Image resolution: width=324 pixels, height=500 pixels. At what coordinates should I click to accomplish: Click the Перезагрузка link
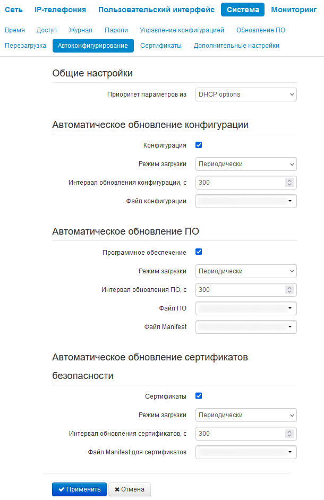(25, 46)
